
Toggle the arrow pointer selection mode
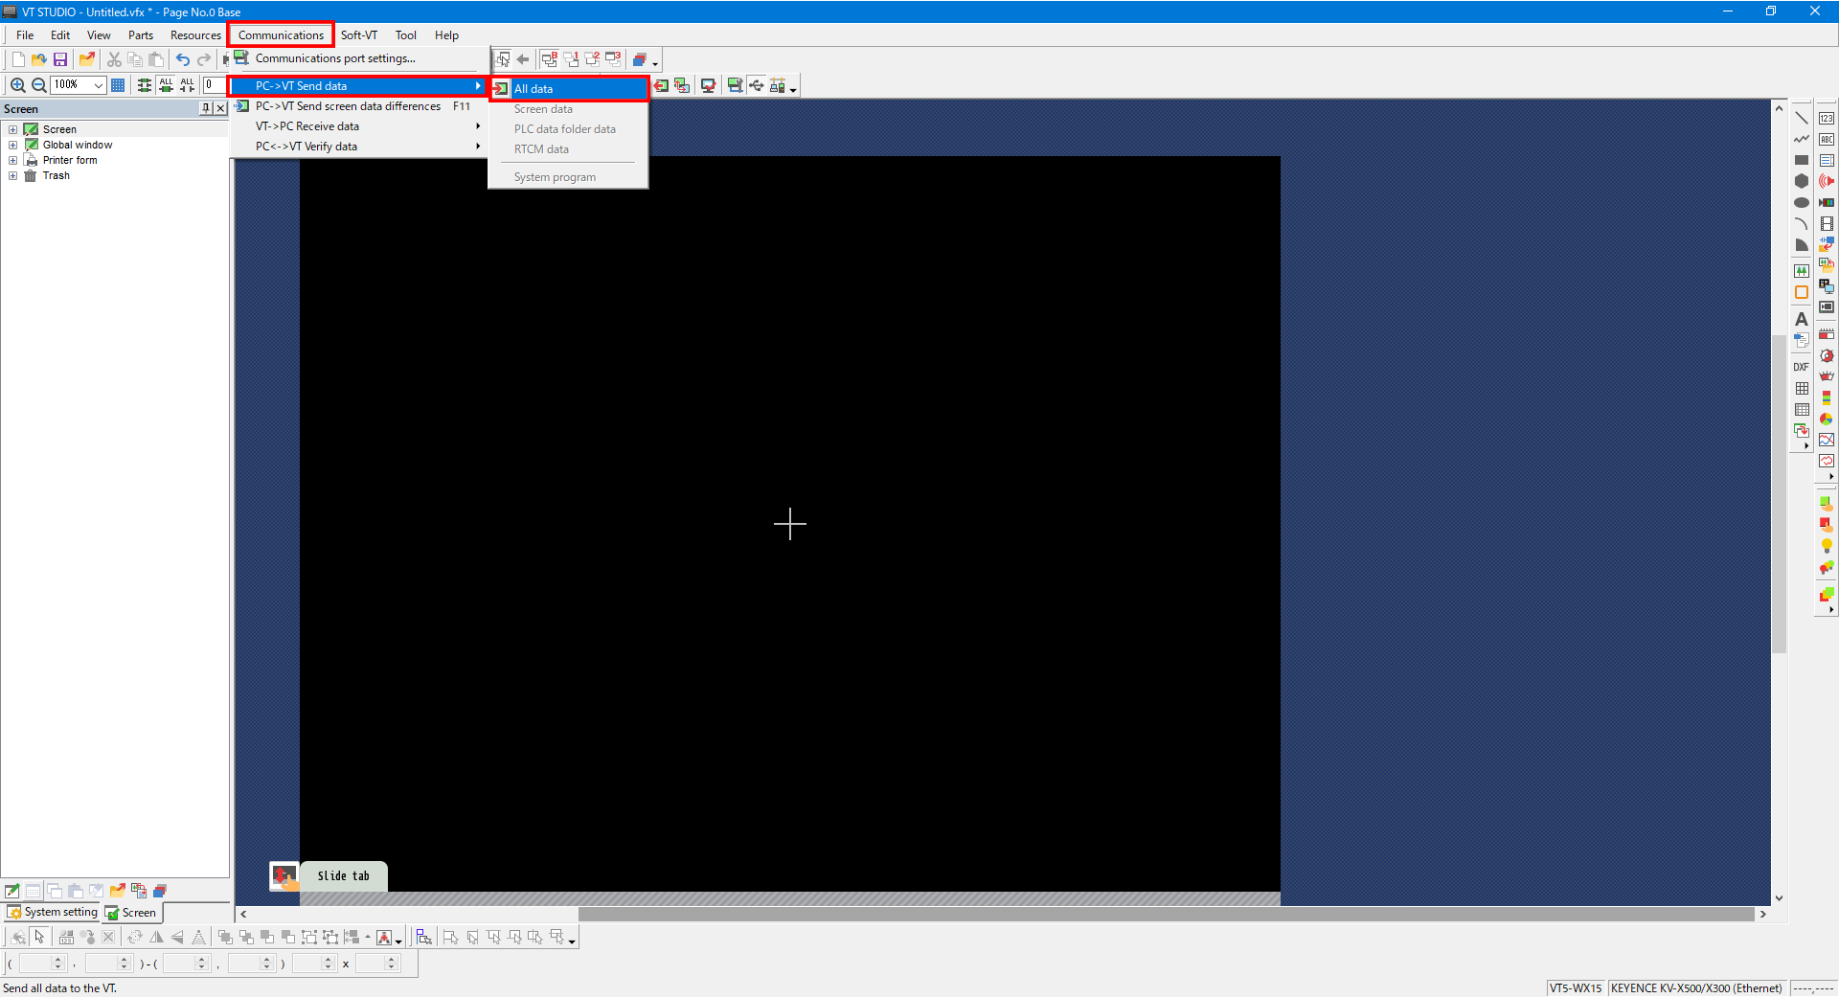pos(39,937)
